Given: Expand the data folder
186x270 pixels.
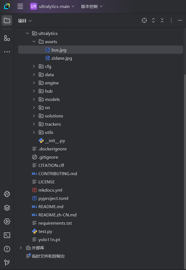Looking at the screenshot, I should click(x=34, y=75).
